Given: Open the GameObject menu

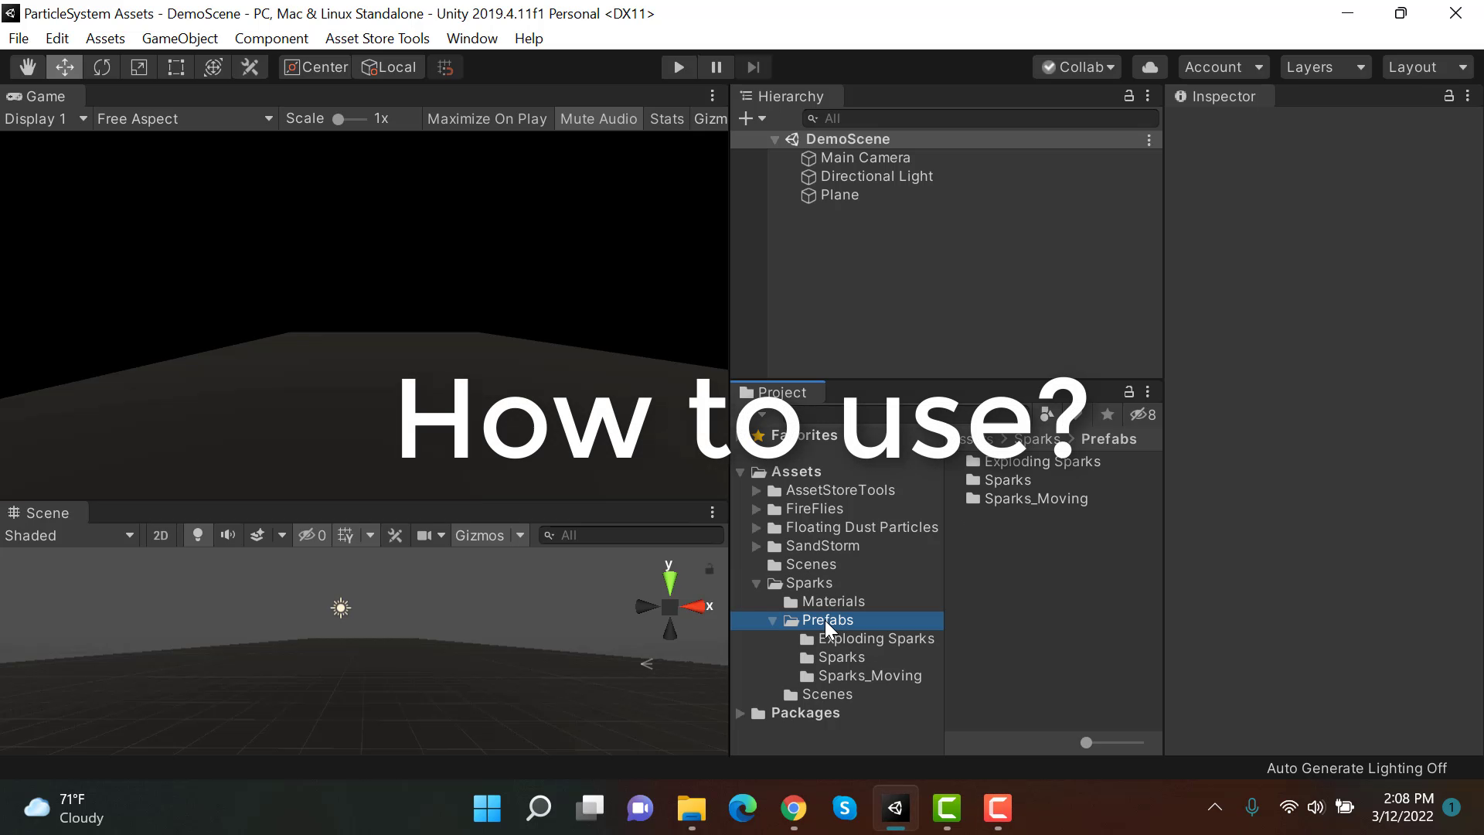Looking at the screenshot, I should (179, 39).
